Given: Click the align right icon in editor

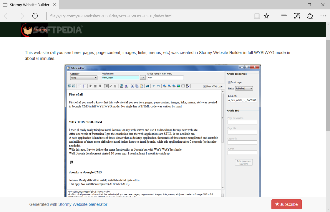Looking at the screenshot, I should click(x=100, y=86).
